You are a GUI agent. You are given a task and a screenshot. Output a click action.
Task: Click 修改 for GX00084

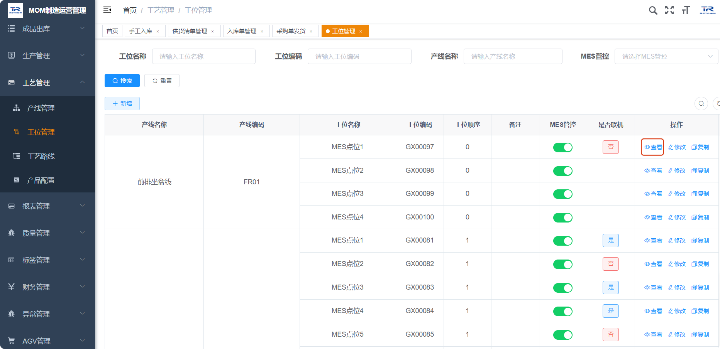(x=677, y=311)
